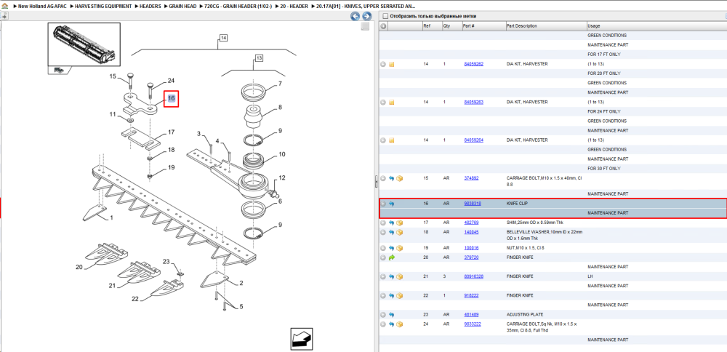Click the add icon for part 84059263
Image resolution: width=727 pixels, height=352 pixels.
click(x=383, y=102)
